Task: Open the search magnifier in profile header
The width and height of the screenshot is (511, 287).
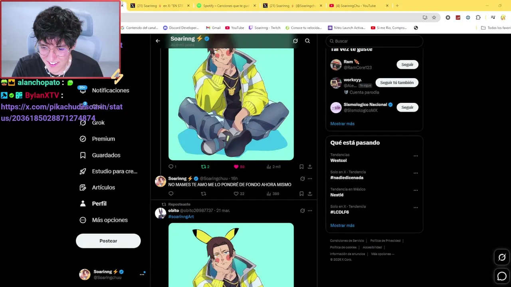Action: point(307,41)
